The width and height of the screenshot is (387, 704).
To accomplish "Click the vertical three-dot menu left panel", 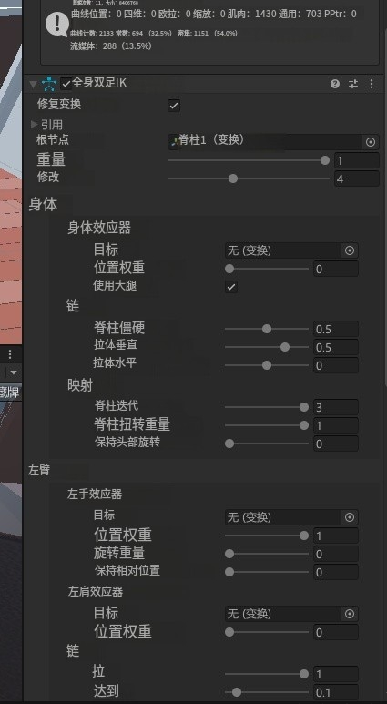I will 10,354.
